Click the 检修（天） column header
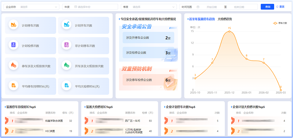The height and width of the screenshot is (138, 293). tap(148, 113)
